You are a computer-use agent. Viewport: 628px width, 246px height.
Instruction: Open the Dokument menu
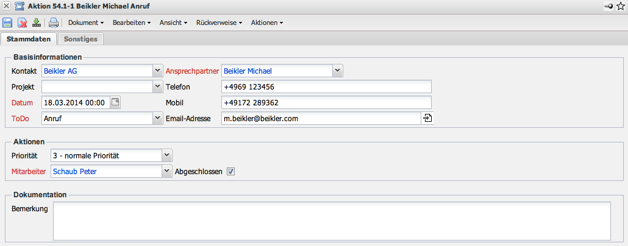pos(85,23)
